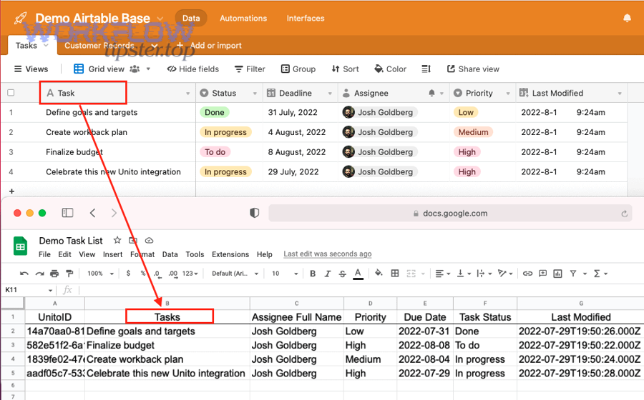Open the functions sigma menu

(600, 274)
